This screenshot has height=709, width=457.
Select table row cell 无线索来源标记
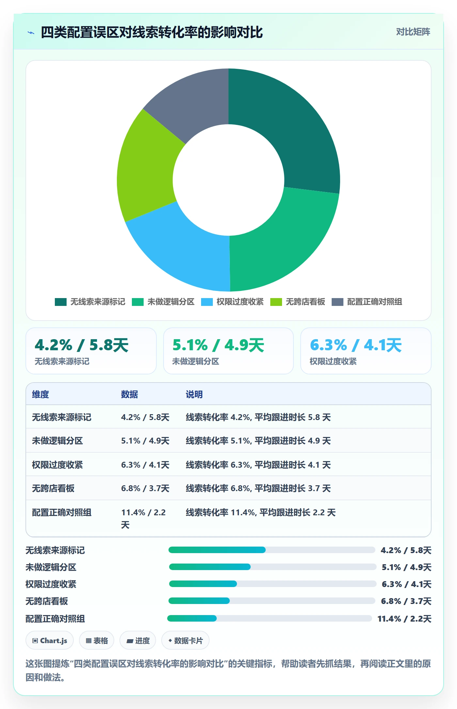(62, 417)
